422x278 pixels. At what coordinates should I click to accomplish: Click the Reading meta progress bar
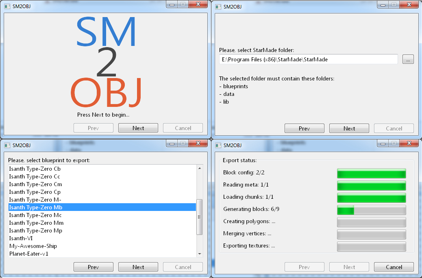point(372,185)
